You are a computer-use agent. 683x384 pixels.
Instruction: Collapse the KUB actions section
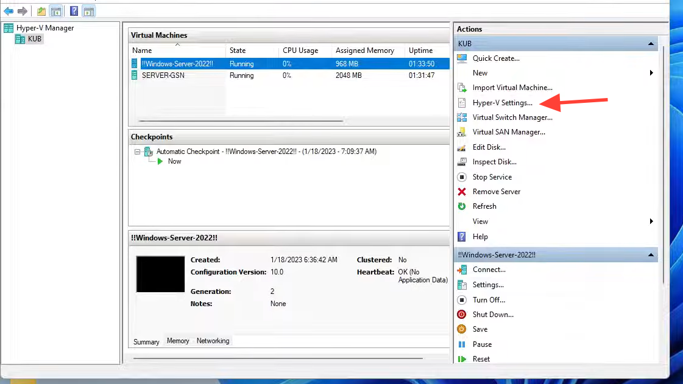tap(651, 43)
